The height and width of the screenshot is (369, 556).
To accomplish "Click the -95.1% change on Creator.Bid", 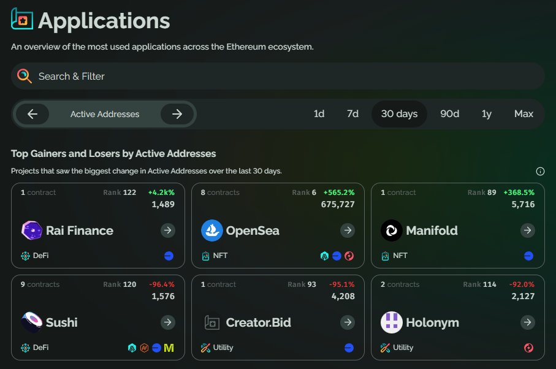I will tap(342, 284).
